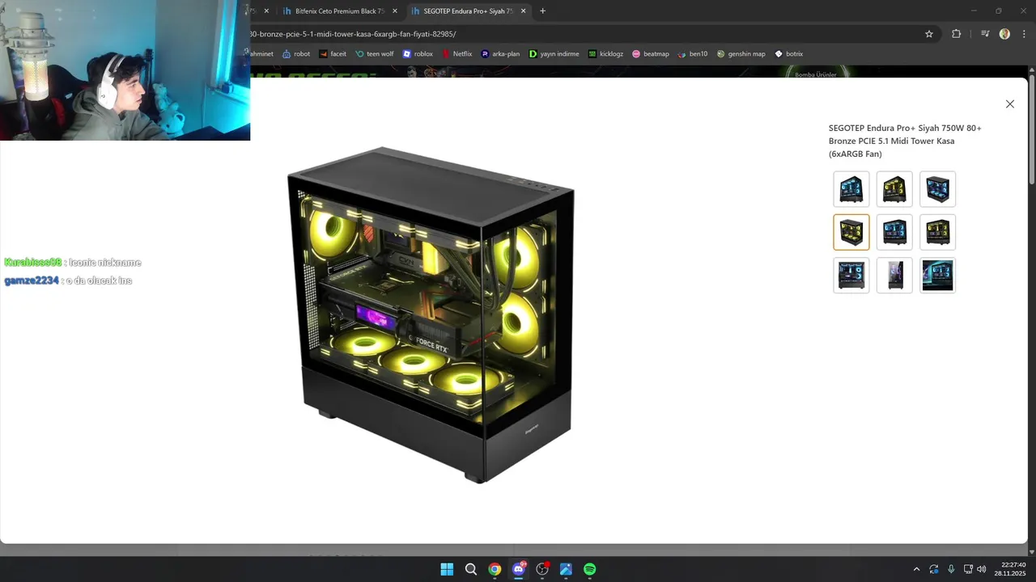1036x582 pixels.
Task: Open the arka-plan bookmark
Action: pyautogui.click(x=500, y=54)
